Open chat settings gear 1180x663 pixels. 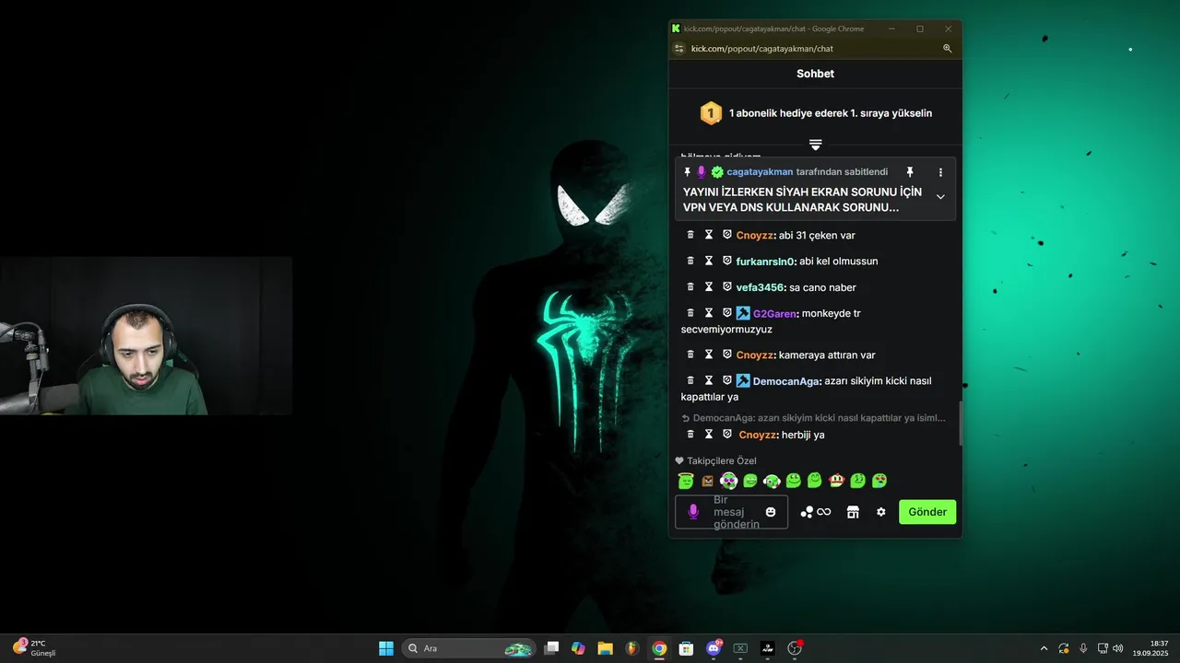click(880, 512)
